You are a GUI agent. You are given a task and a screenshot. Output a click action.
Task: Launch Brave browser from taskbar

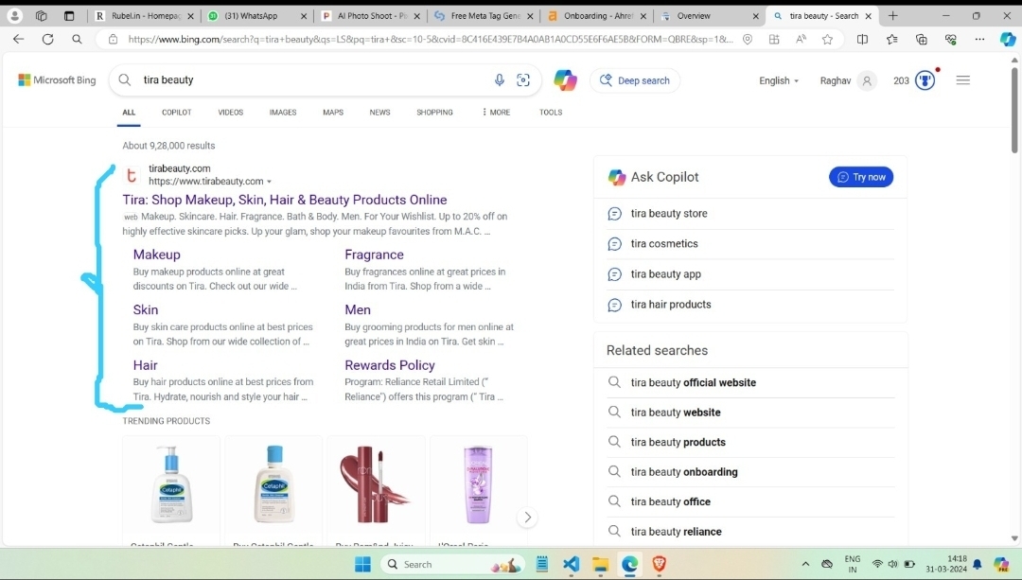click(659, 564)
